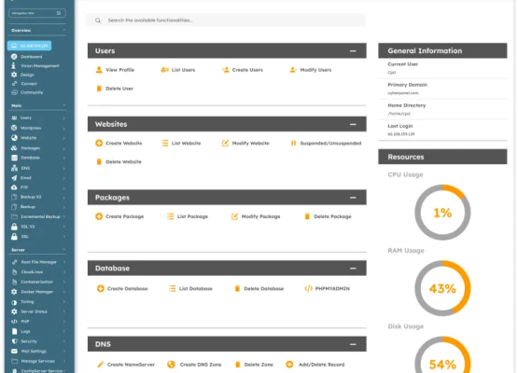
Task: Open Security in sidebar
Action: 37,341
